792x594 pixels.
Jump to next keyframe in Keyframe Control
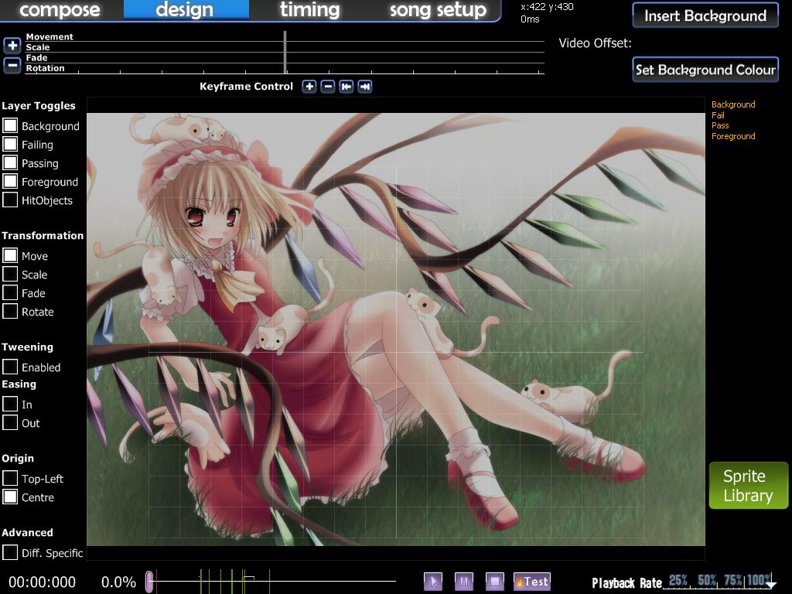[365, 87]
